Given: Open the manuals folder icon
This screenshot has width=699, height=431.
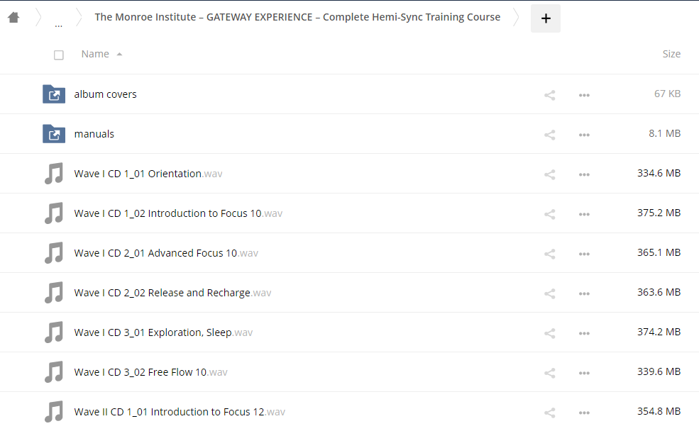Looking at the screenshot, I should [54, 133].
